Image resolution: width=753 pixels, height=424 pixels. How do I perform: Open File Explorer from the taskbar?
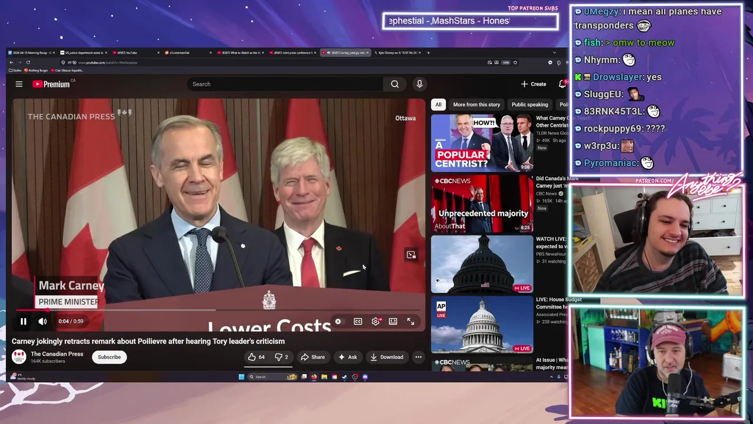[324, 377]
